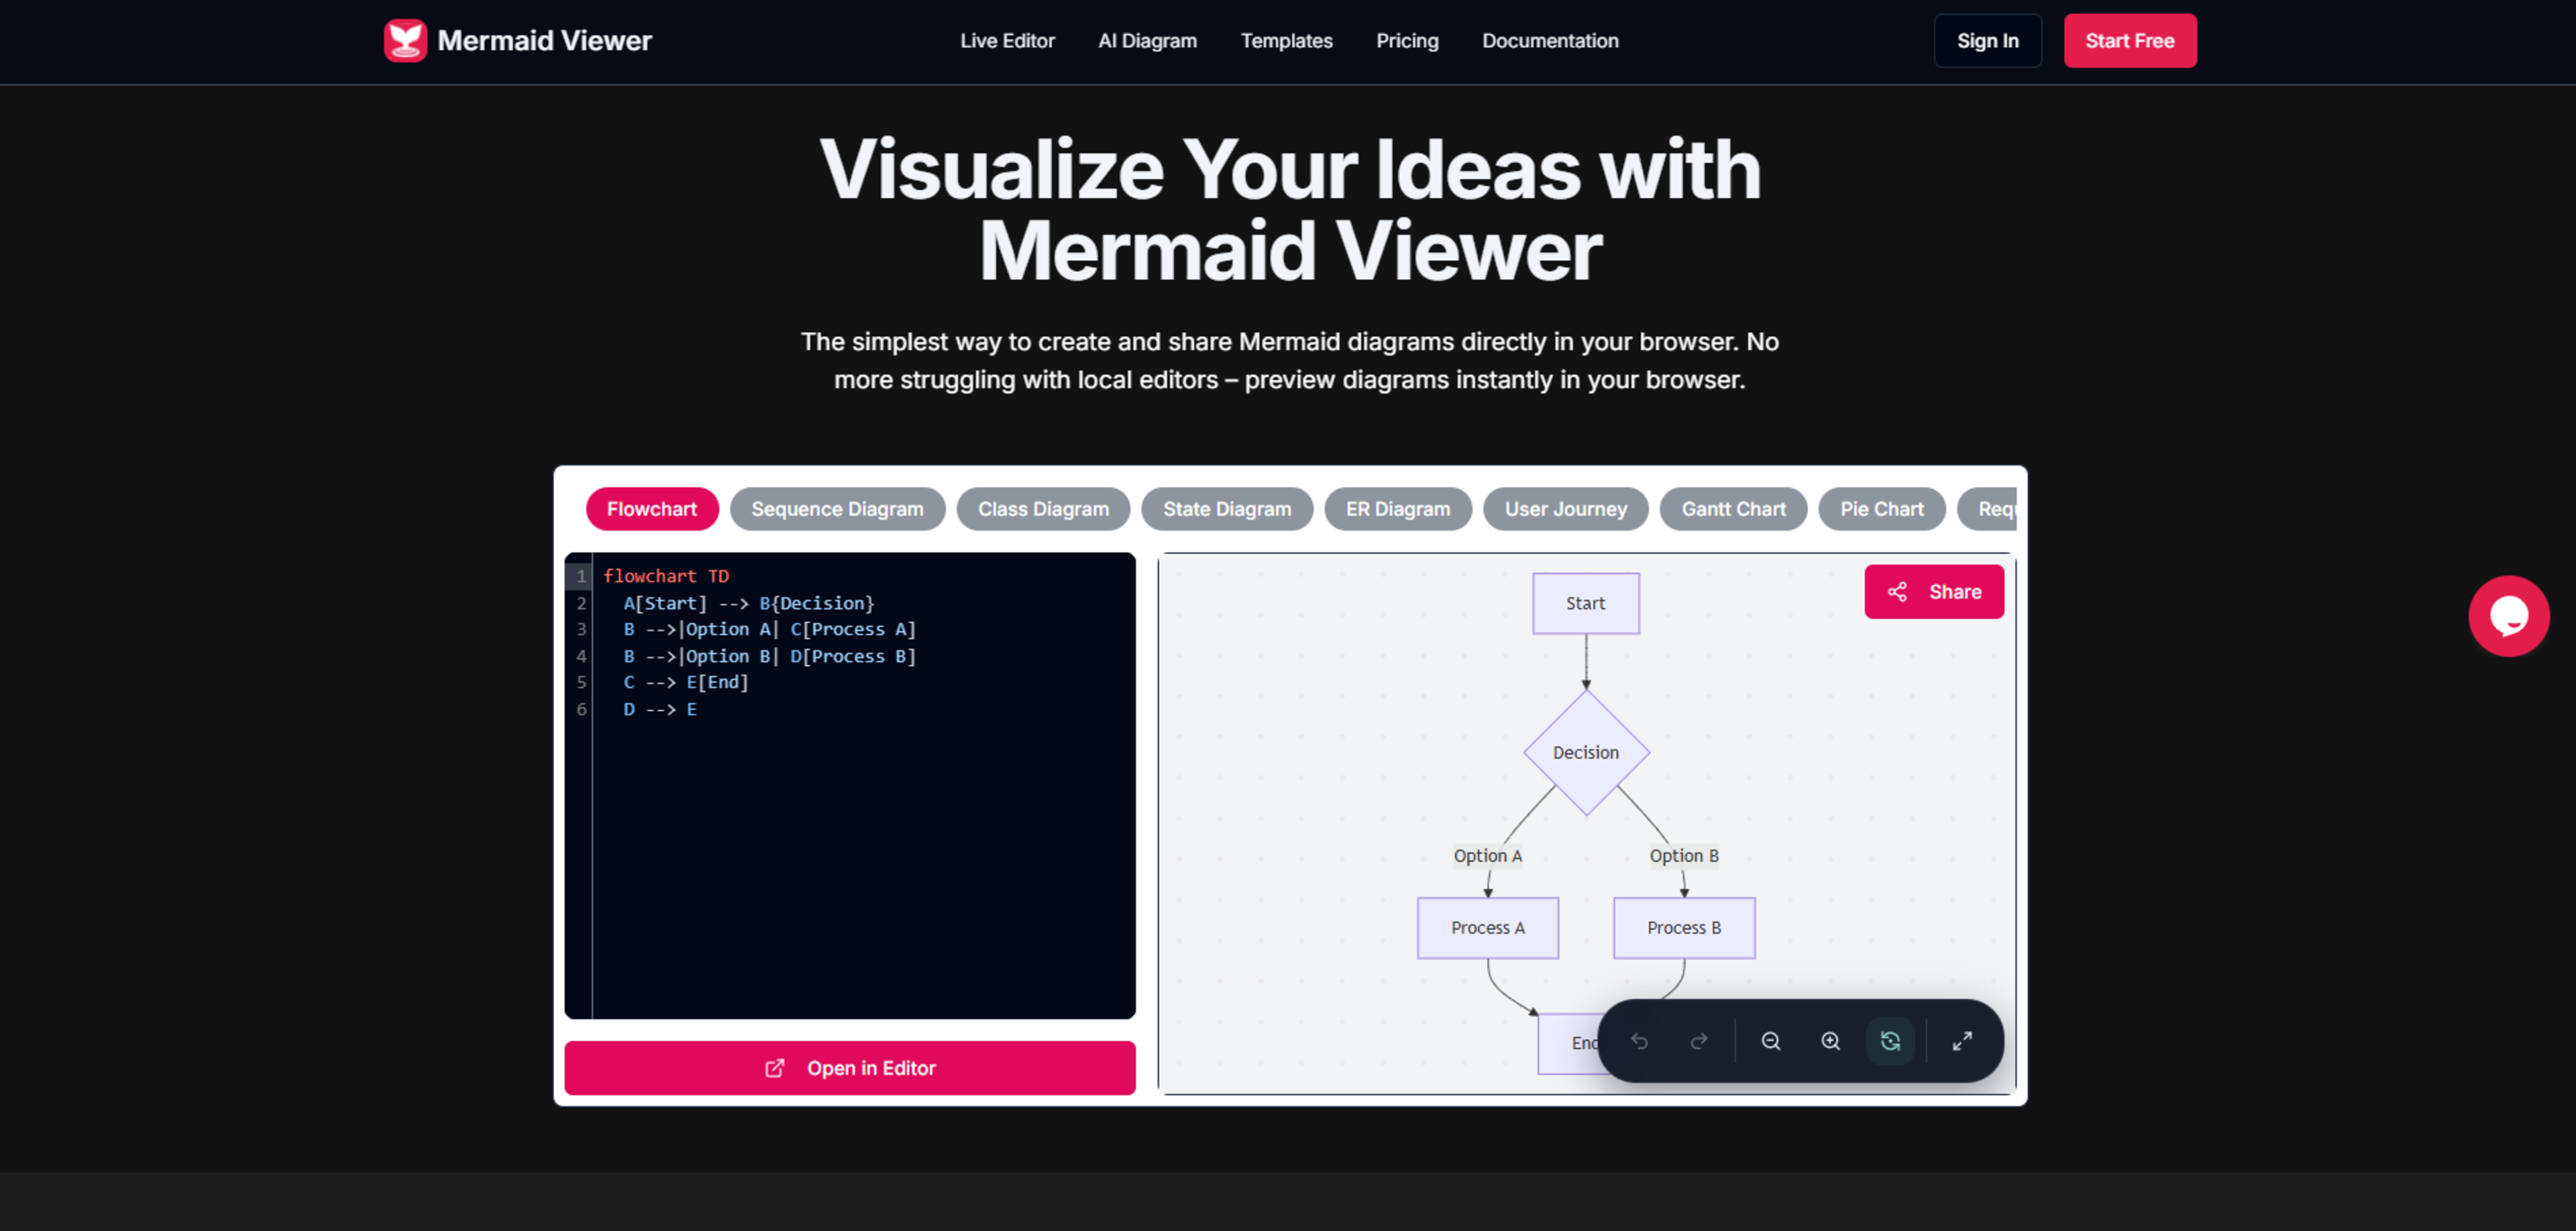The image size is (2576, 1231).
Task: Open the Documentation link
Action: point(1550,41)
